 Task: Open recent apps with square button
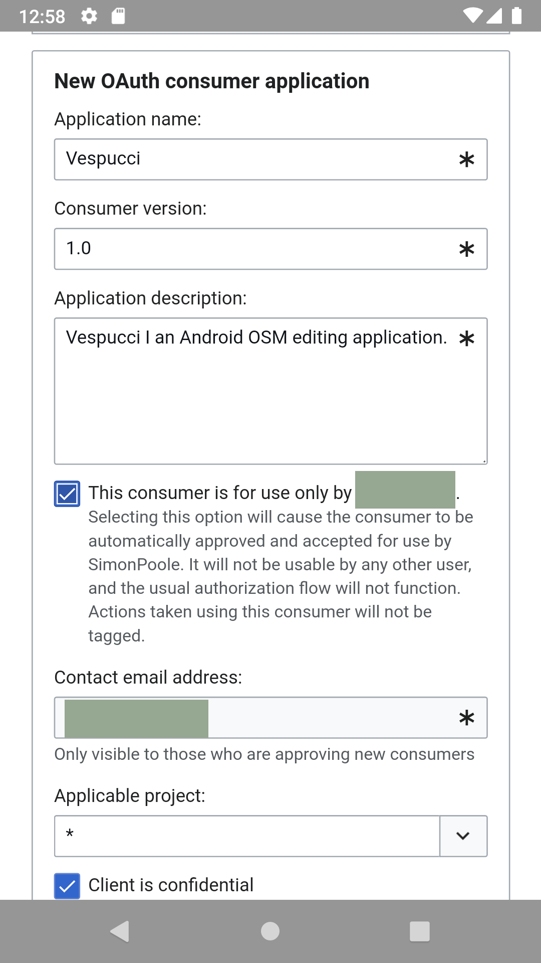[x=419, y=931]
